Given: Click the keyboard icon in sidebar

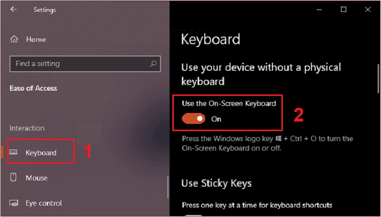Looking at the screenshot, I should pyautogui.click(x=13, y=152).
